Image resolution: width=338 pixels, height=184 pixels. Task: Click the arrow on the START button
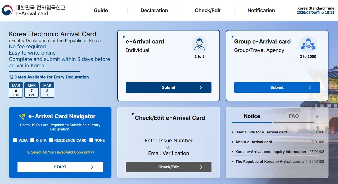pos(92,167)
